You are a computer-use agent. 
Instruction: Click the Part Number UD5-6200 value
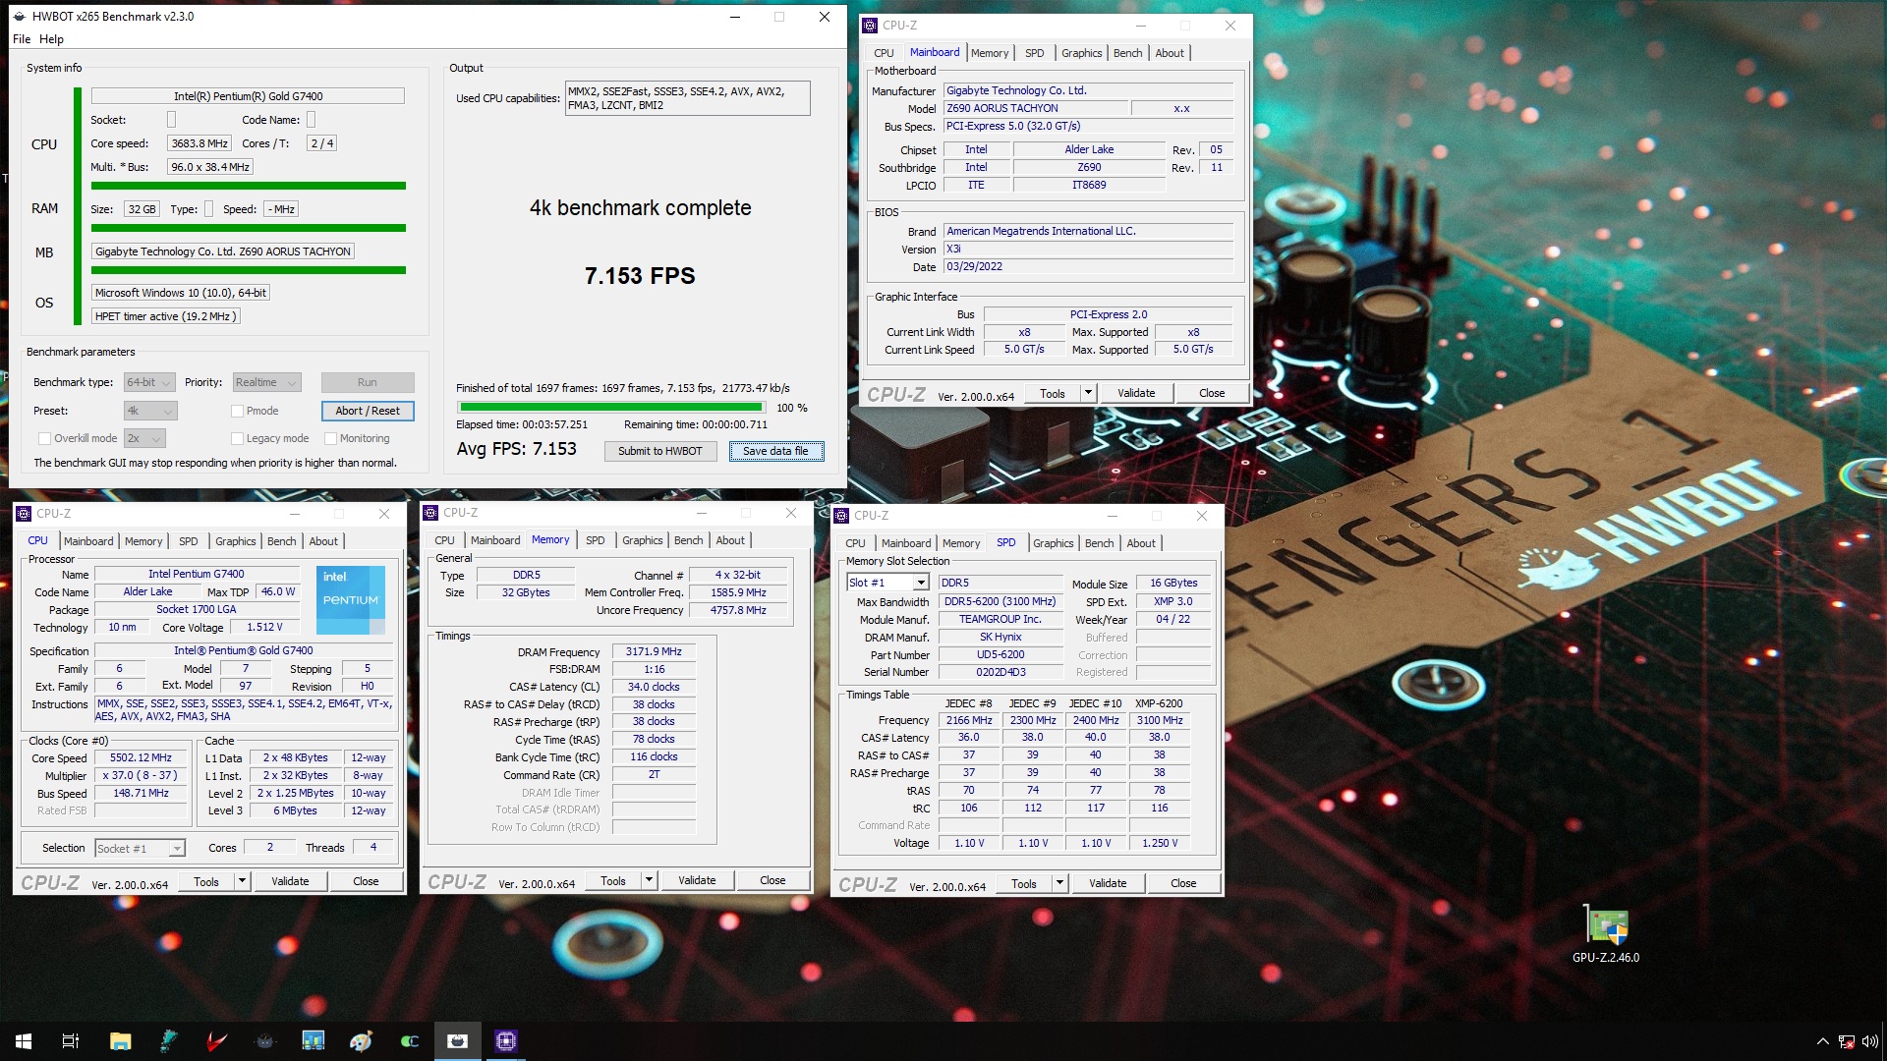(x=1001, y=654)
